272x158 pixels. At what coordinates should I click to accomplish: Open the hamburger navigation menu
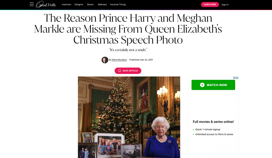pos(32,4)
